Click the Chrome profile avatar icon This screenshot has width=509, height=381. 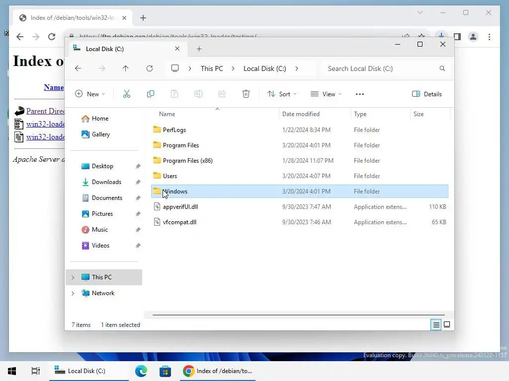(473, 37)
